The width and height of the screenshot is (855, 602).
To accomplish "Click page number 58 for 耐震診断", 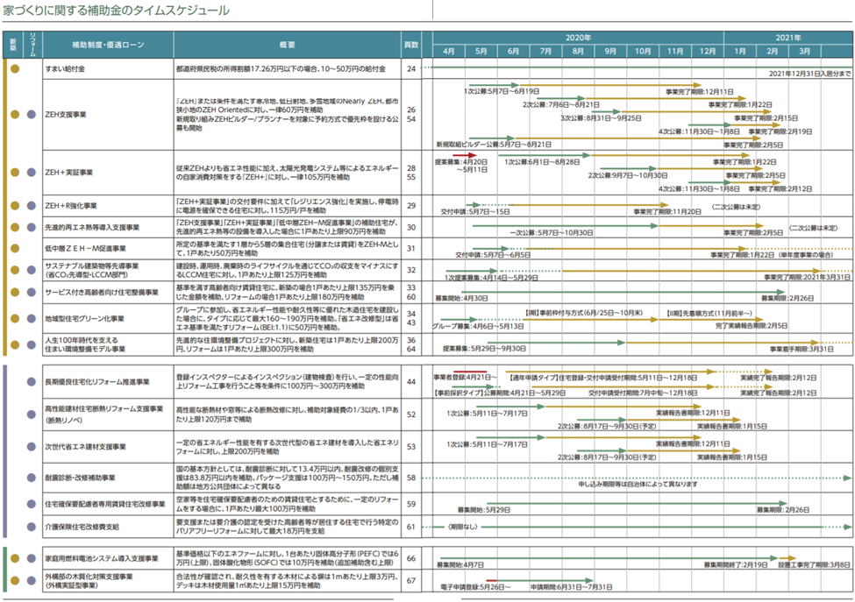I will pyautogui.click(x=411, y=478).
